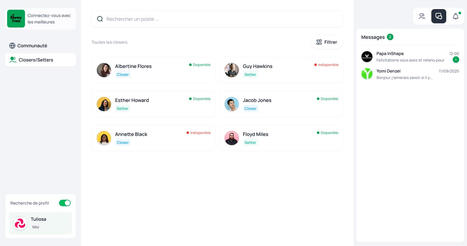Image resolution: width=467 pixels, height=246 pixels.
Task: Click Yomi Denzel green avatar
Action: 367,74
